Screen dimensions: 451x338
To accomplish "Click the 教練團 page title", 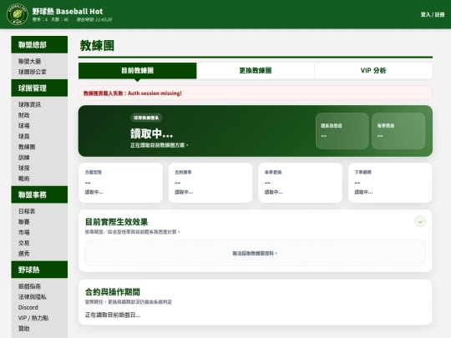I will pyautogui.click(x=97, y=46).
